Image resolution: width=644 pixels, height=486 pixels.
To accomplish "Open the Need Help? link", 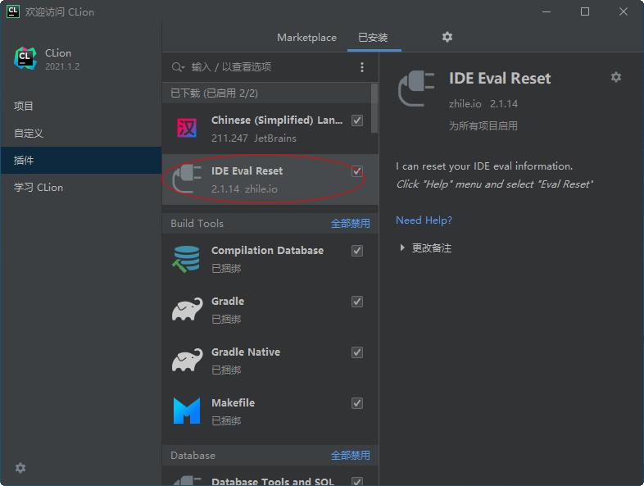I will 424,220.
